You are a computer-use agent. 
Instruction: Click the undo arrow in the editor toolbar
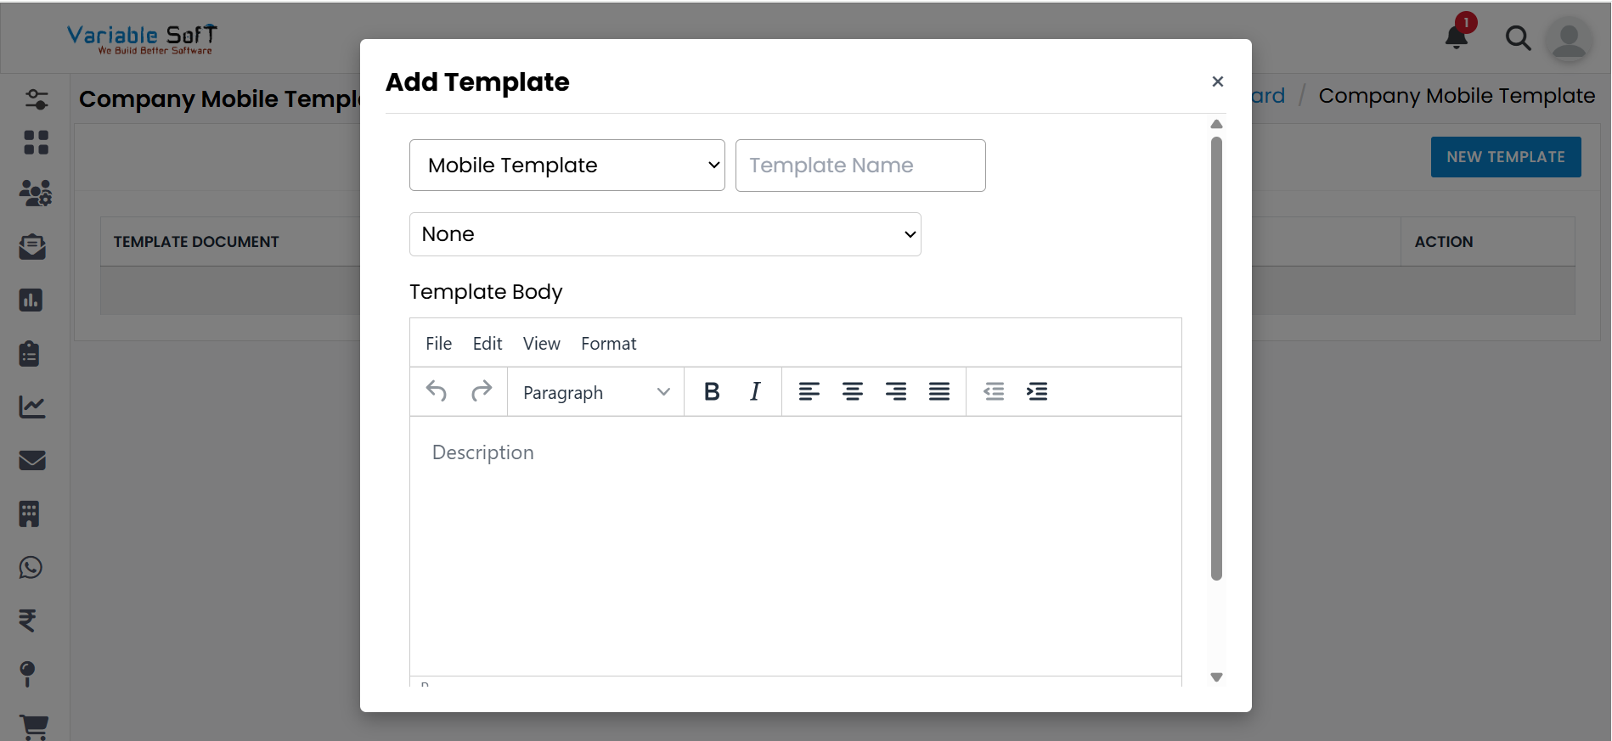coord(437,391)
